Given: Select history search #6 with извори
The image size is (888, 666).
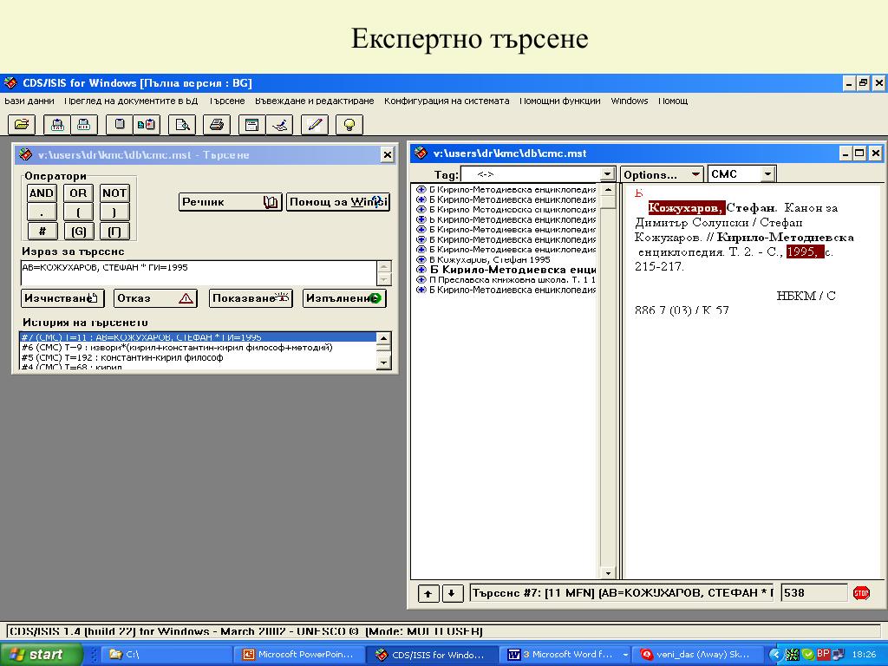Looking at the screenshot, I should (x=198, y=348).
